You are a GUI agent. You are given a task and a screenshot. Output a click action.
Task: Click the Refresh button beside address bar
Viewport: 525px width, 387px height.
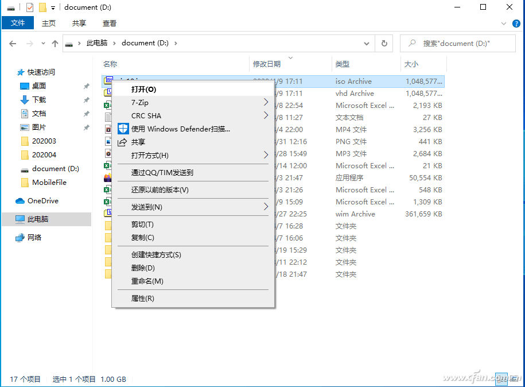[384, 43]
